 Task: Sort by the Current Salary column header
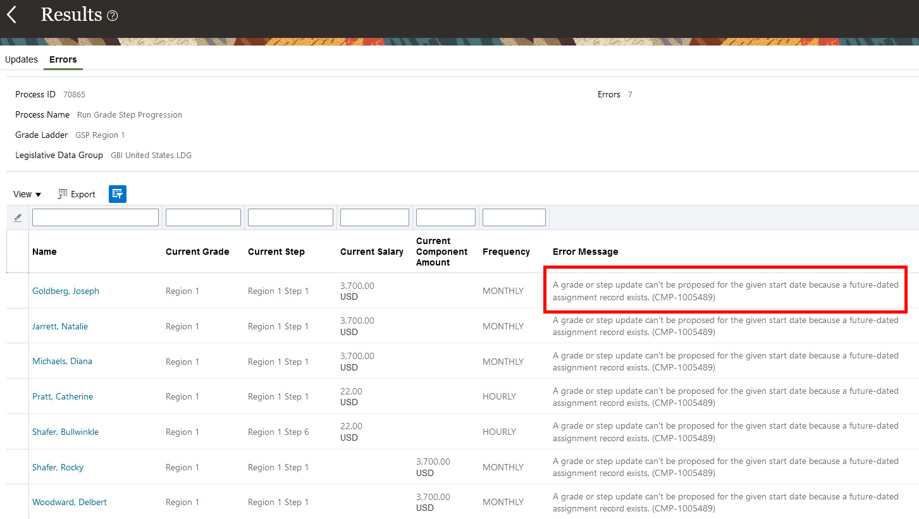[372, 252]
